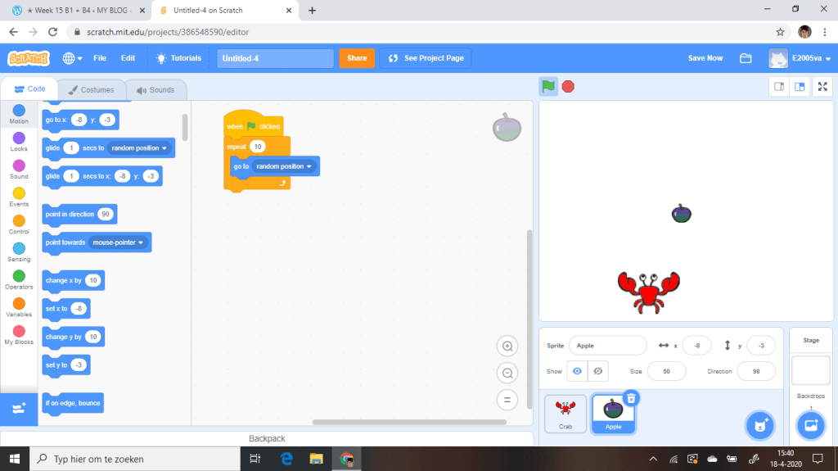Switch to small stage layout

(x=779, y=87)
